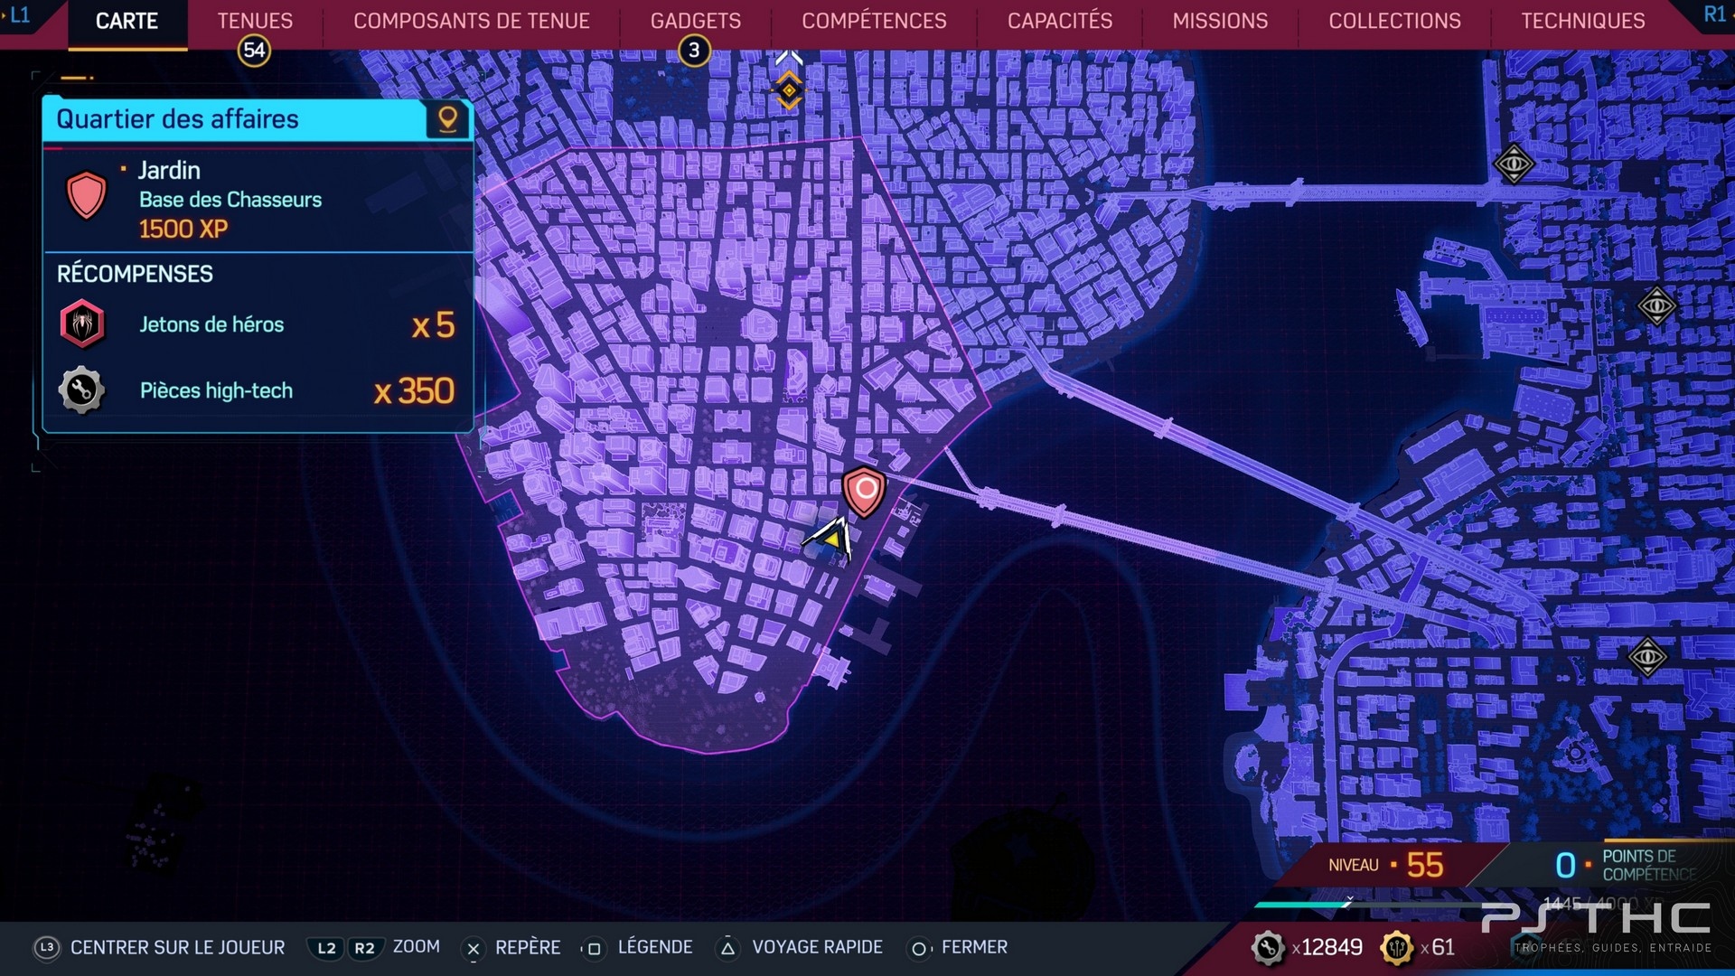This screenshot has height=976, width=1735.
Task: Select the eye marker by the docks
Action: tap(1656, 306)
